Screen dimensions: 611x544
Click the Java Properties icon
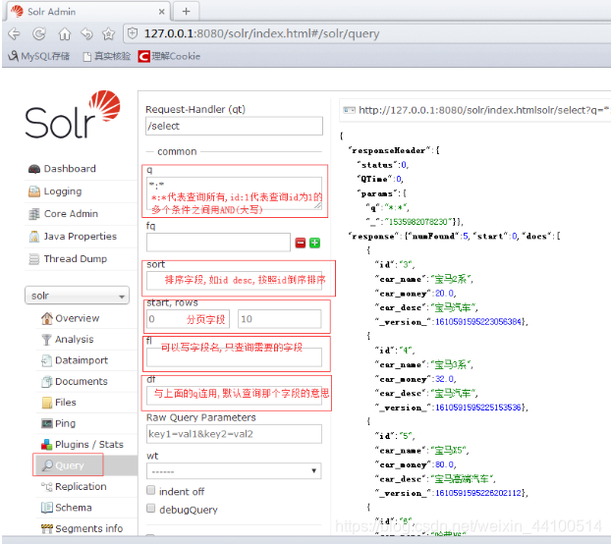tap(34, 237)
